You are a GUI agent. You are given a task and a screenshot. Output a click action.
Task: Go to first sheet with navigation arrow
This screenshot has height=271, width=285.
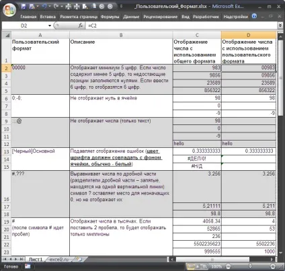click(5, 260)
